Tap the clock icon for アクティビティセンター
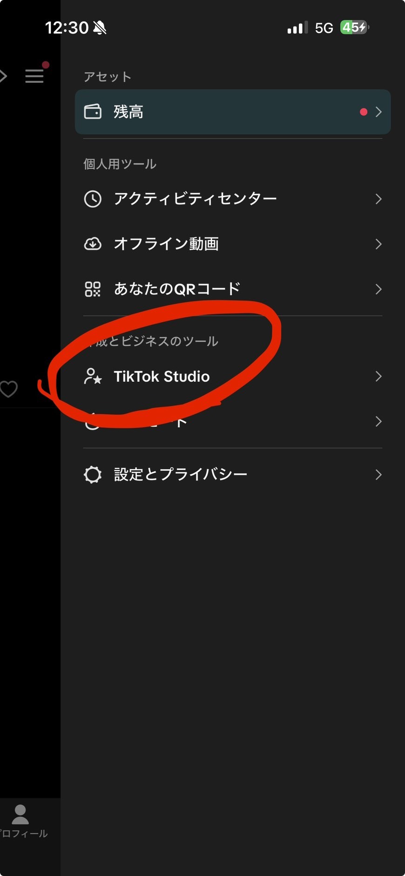This screenshot has width=405, height=876. point(93,199)
